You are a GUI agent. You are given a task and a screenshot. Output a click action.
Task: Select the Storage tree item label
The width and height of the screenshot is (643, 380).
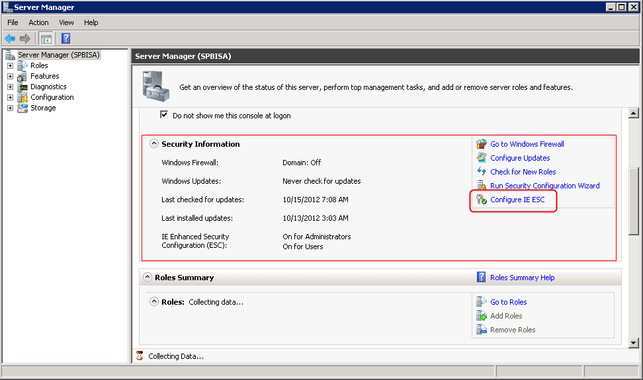click(43, 108)
